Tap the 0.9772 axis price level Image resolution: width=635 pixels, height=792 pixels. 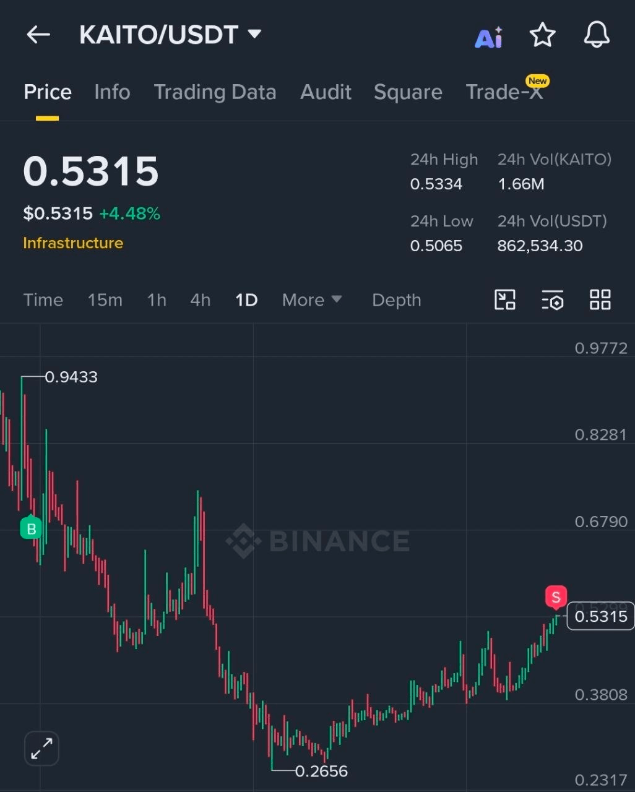pos(601,348)
